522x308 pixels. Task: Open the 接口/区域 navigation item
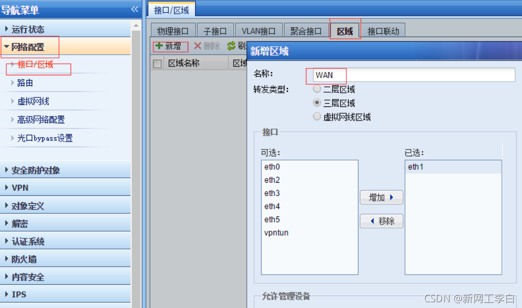tap(35, 64)
